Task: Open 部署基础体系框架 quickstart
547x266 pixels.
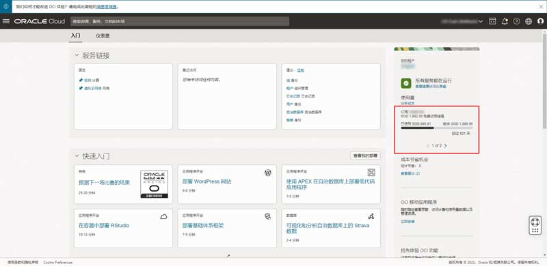Action: (203, 226)
